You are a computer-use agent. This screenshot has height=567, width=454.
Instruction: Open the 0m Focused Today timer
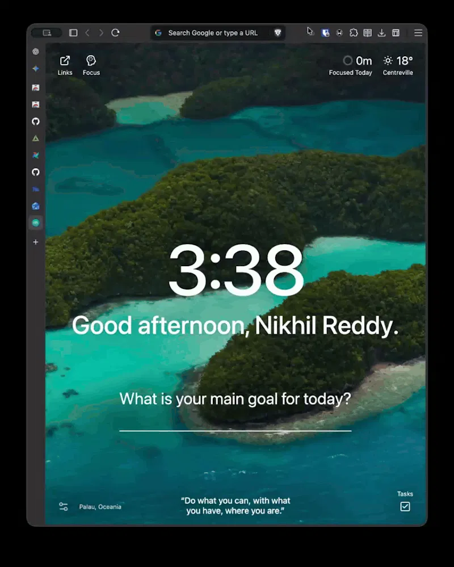tap(351, 65)
